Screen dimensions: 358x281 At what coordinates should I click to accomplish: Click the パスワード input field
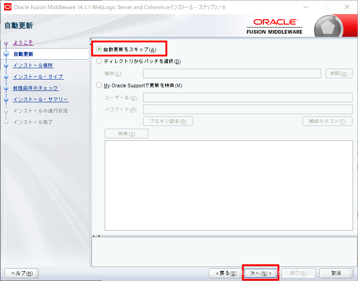pos(248,110)
